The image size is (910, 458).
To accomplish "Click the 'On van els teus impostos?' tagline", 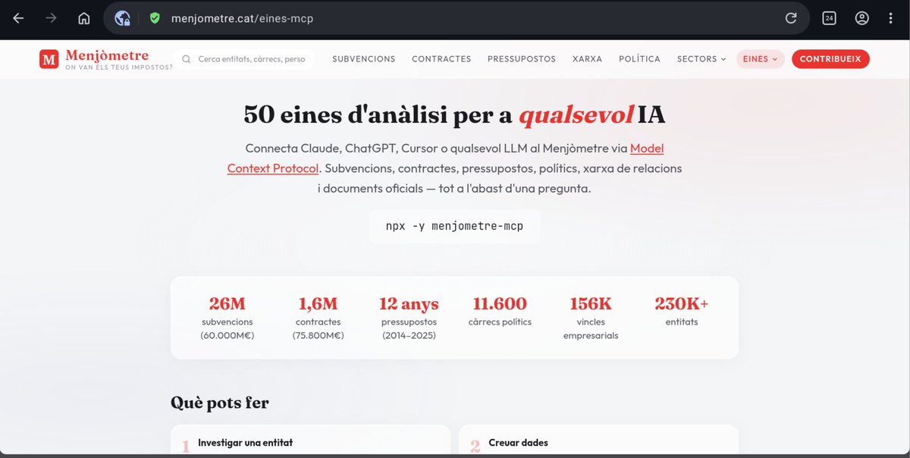I will 118,67.
